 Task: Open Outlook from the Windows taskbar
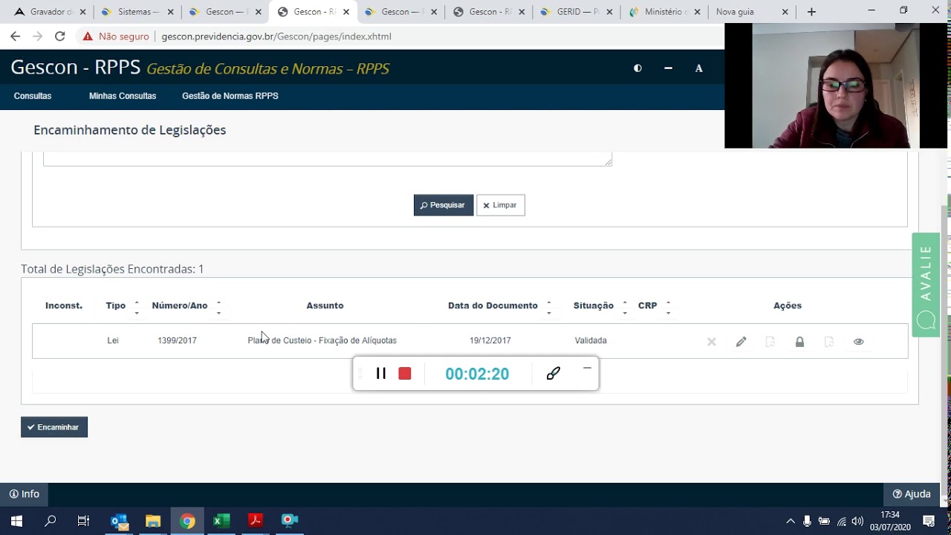119,521
